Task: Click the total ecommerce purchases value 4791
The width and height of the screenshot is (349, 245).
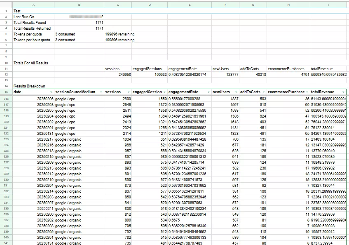Action: (x=288, y=74)
